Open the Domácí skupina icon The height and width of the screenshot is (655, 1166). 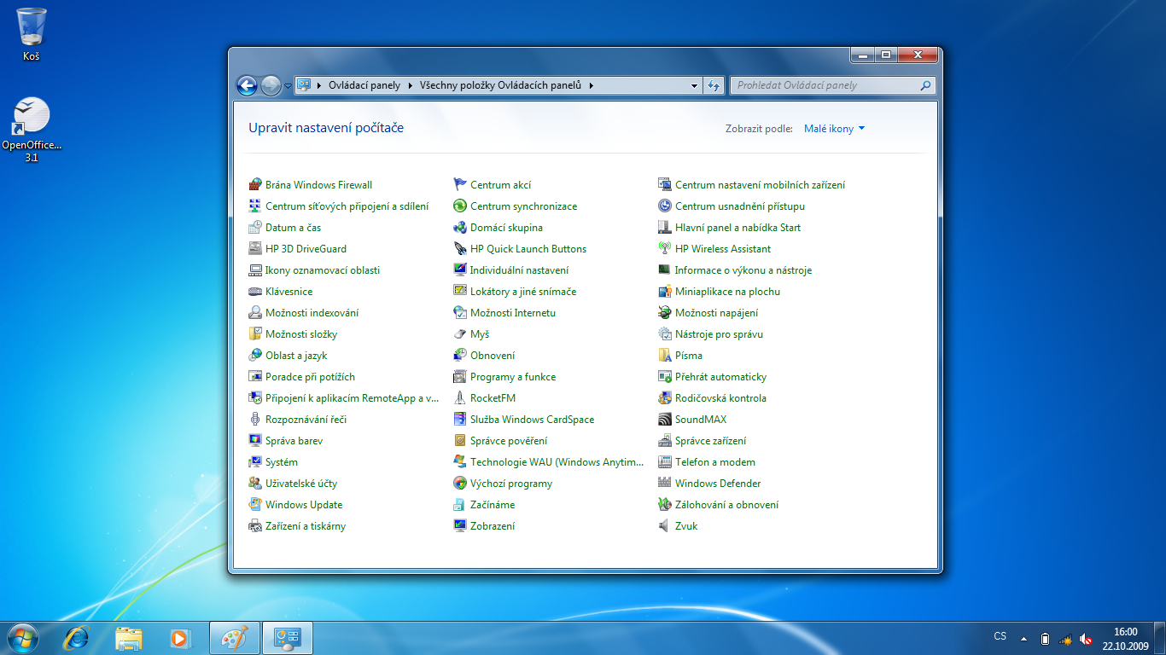460,228
